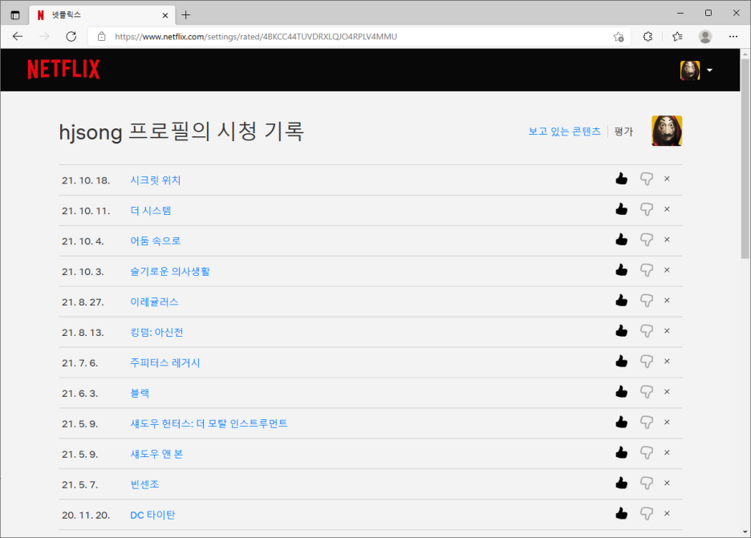Image resolution: width=751 pixels, height=538 pixels.
Task: Remove the 블랙 rating with X
Action: click(667, 391)
